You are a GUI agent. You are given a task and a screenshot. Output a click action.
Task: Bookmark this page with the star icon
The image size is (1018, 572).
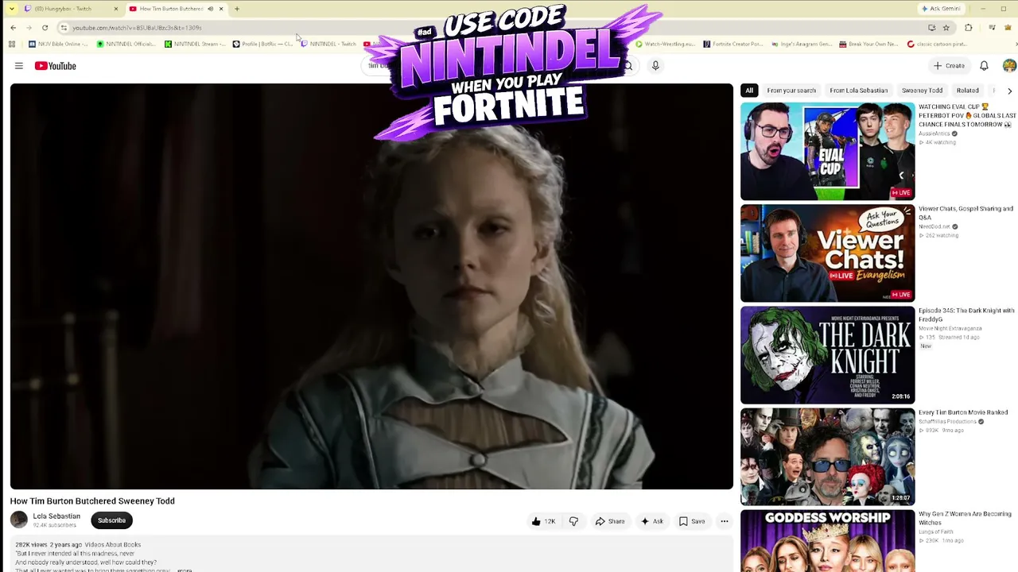[946, 28]
